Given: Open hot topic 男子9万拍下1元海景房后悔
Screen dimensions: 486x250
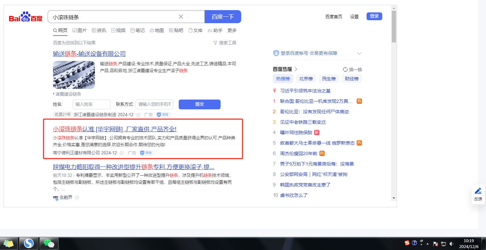Looking at the screenshot, I should [317, 164].
